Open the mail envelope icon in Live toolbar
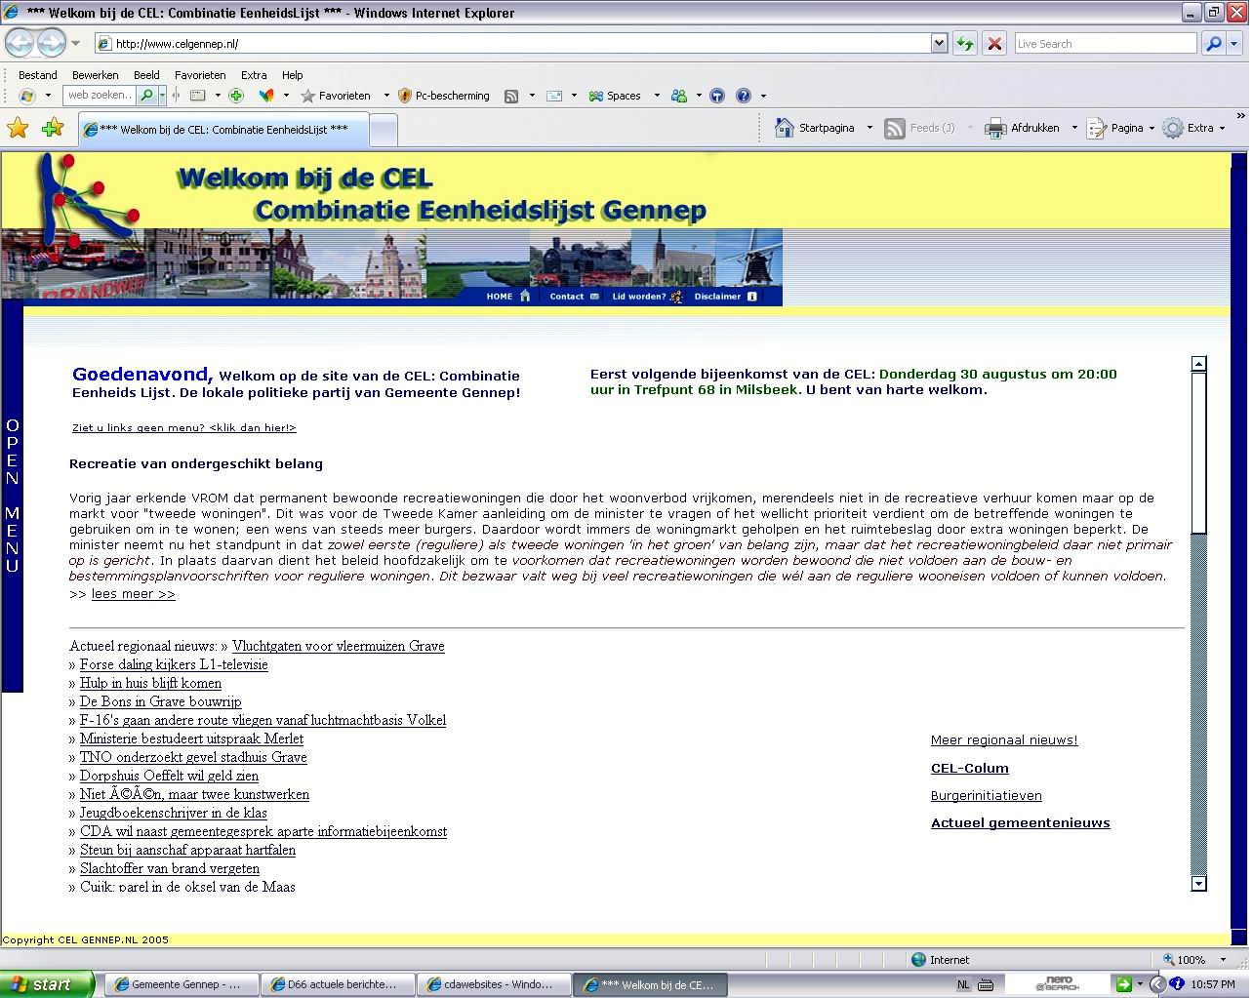Image resolution: width=1253 pixels, height=998 pixels. tap(554, 96)
